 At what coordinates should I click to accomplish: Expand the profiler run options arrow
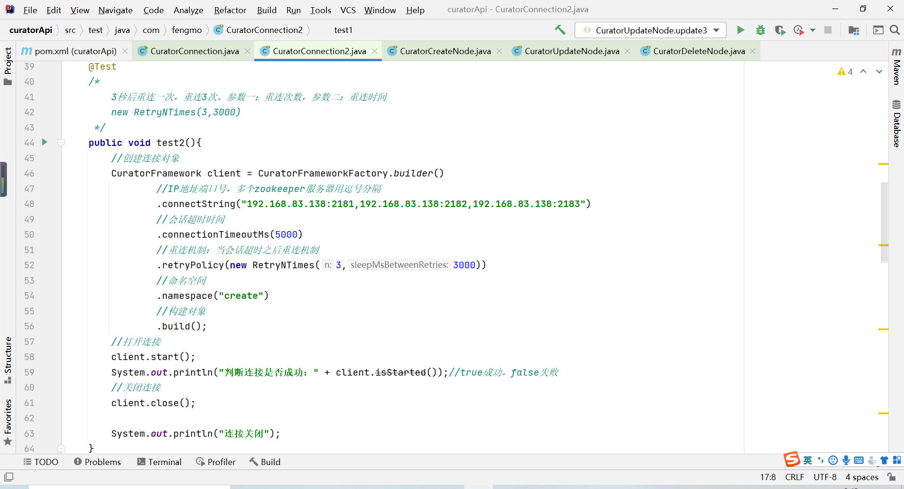(813, 31)
